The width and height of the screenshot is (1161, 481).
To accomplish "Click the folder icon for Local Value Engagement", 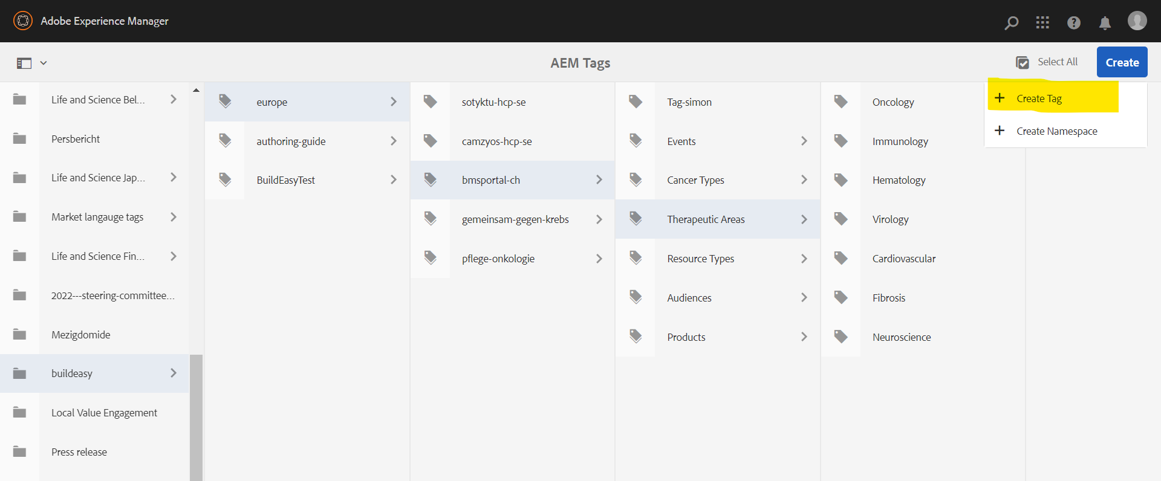I will (x=20, y=412).
